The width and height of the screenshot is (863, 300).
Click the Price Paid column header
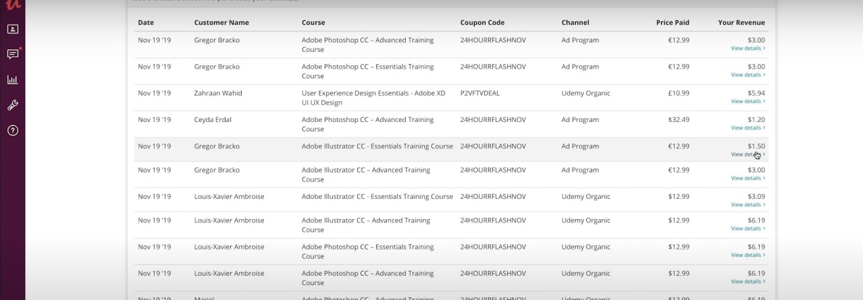coord(673,22)
